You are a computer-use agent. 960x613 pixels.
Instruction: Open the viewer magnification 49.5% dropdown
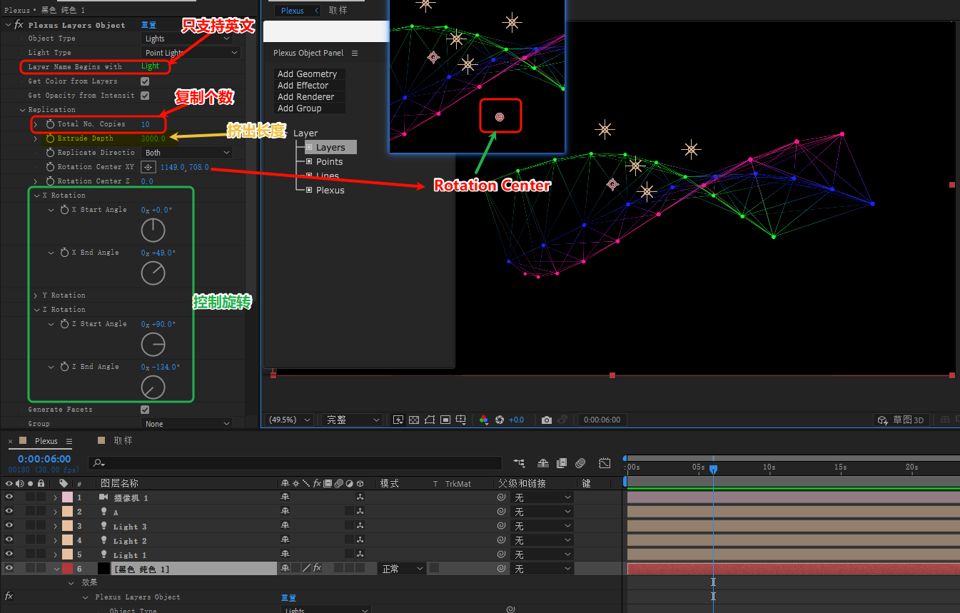(x=288, y=420)
